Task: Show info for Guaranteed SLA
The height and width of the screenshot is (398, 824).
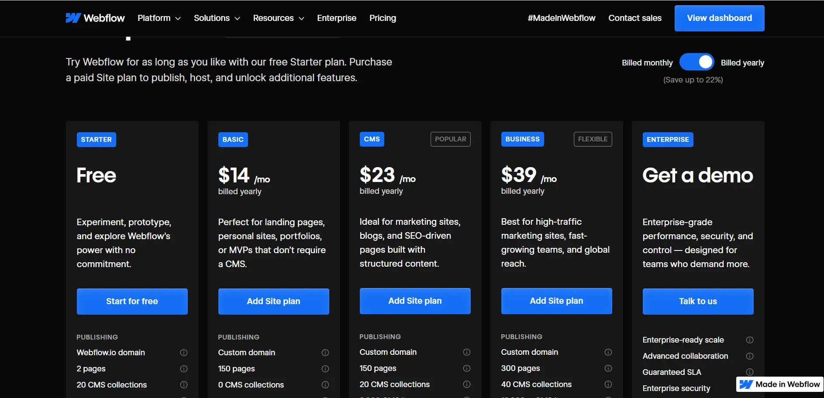Action: (x=750, y=372)
